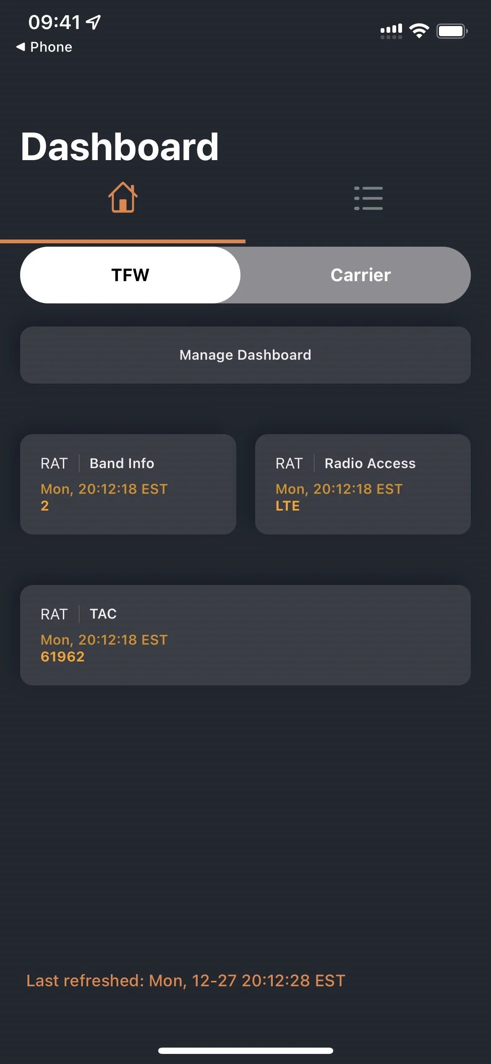The image size is (491, 1064).
Task: Open the RAT Band Info card
Action: [x=128, y=484]
